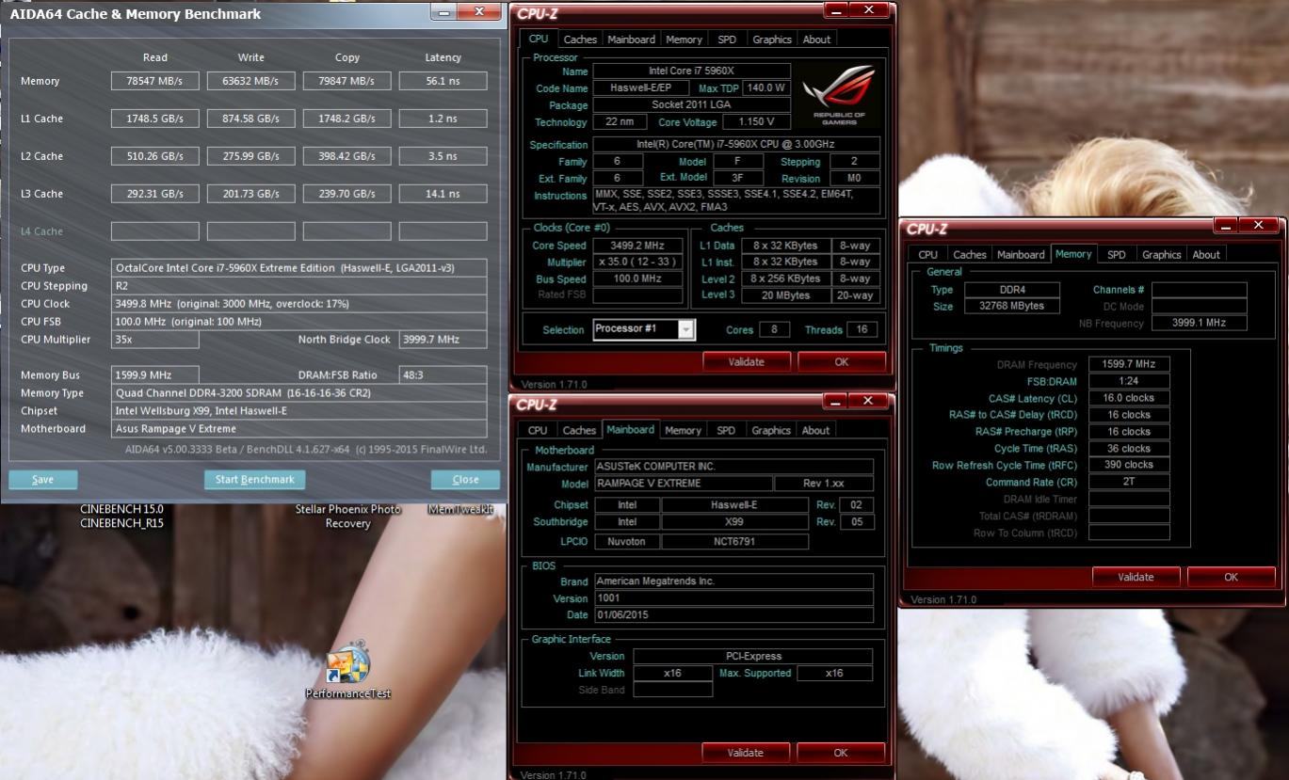Click Motherboard Asus Rampage V Extreme field
The image size is (1289, 780).
[298, 429]
